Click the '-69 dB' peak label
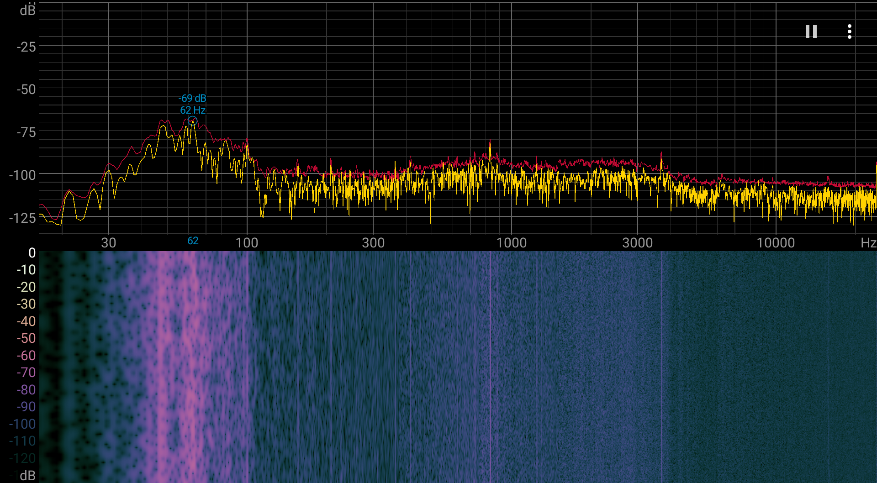877x483 pixels. coord(192,98)
